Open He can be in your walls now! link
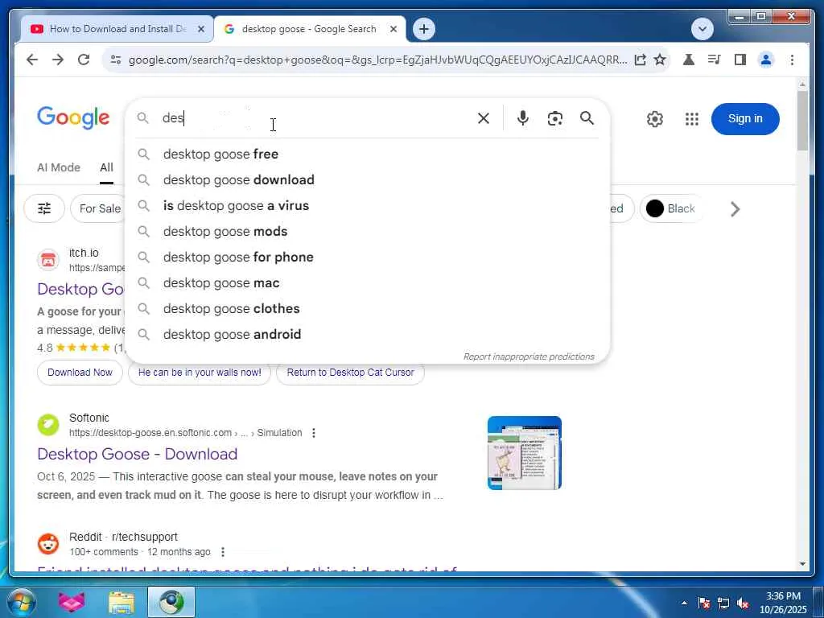 [x=200, y=373]
